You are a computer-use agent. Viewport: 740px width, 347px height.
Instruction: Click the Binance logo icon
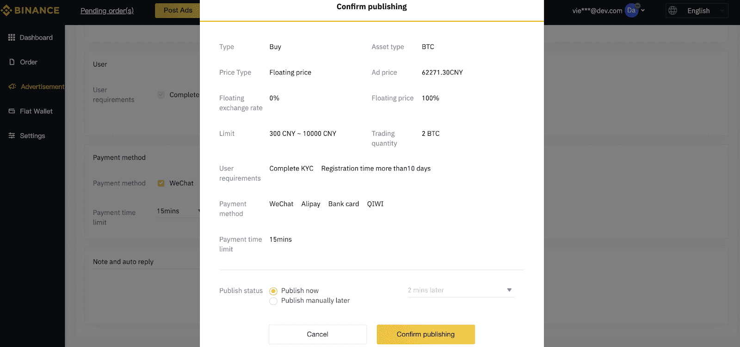(6, 10)
